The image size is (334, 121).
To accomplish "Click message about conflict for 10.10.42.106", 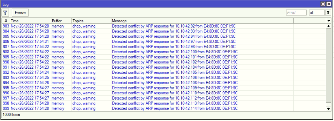I will point(175,78).
